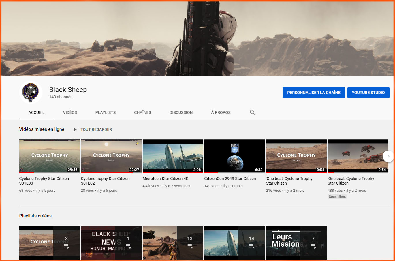Click playlist icon on Leurs Missions playlist
Screen dimensions: 395x261
coord(313,246)
